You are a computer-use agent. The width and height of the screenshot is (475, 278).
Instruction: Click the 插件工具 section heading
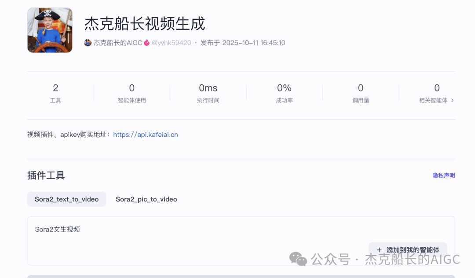(x=46, y=176)
